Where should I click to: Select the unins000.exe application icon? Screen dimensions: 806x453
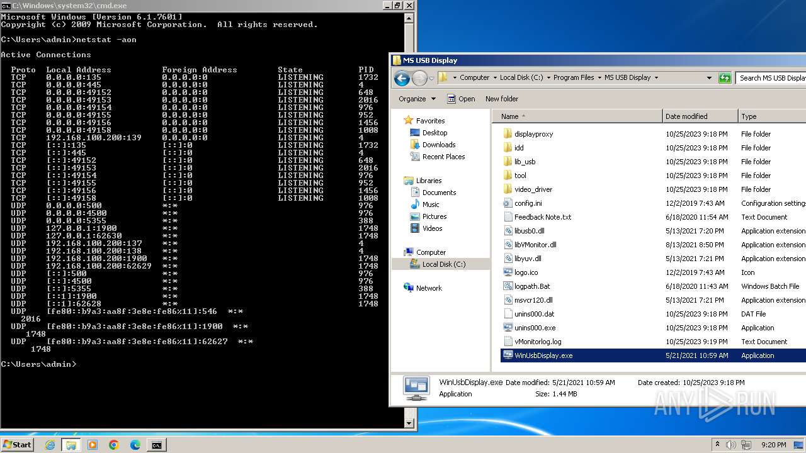pos(508,328)
